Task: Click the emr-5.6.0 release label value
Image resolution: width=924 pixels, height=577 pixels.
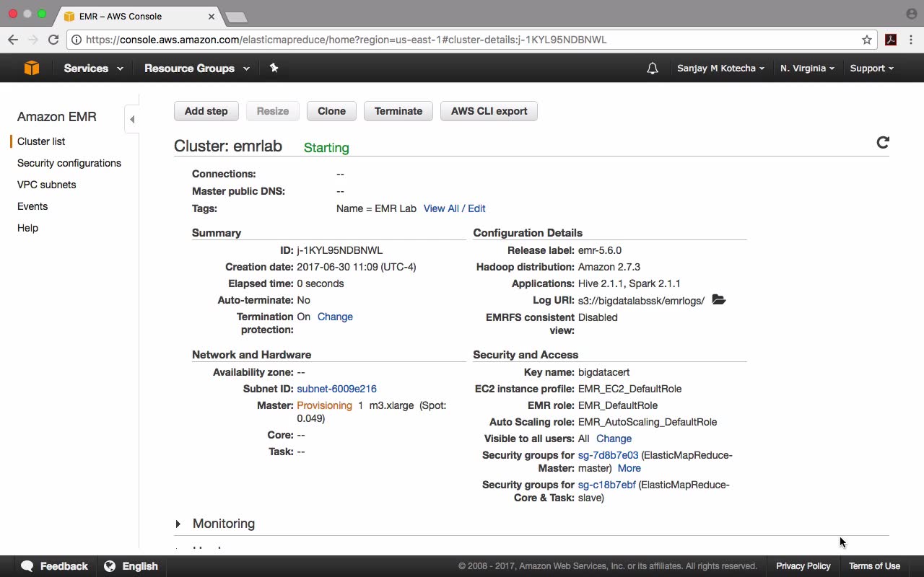Action: point(600,250)
